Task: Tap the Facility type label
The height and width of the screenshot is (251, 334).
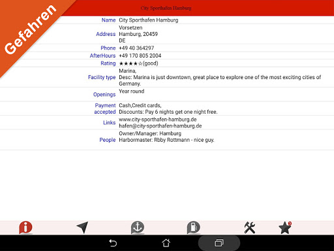Action: 102,77
